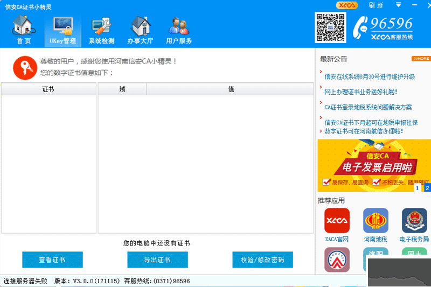The image size is (431, 287).
Task: Click the 最新公告 heading
Action: [x=333, y=59]
